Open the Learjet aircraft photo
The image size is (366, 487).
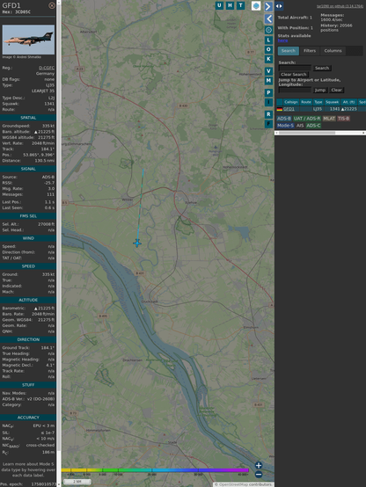point(28,40)
